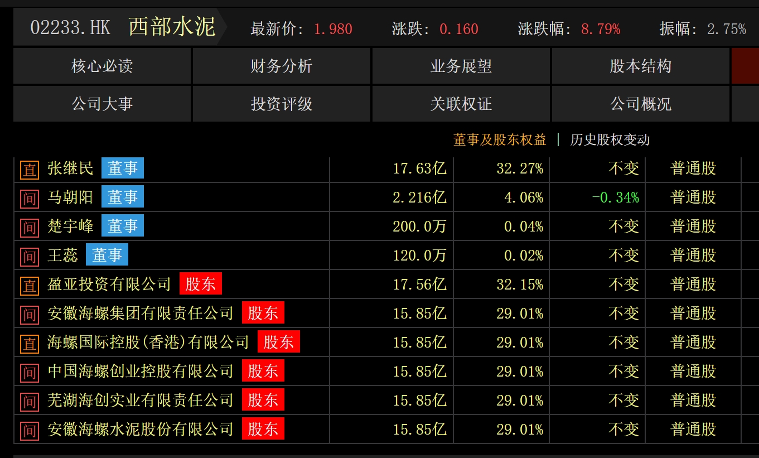Click the 0.02% stake of 王蕊
This screenshot has width=759, height=458.
524,255
